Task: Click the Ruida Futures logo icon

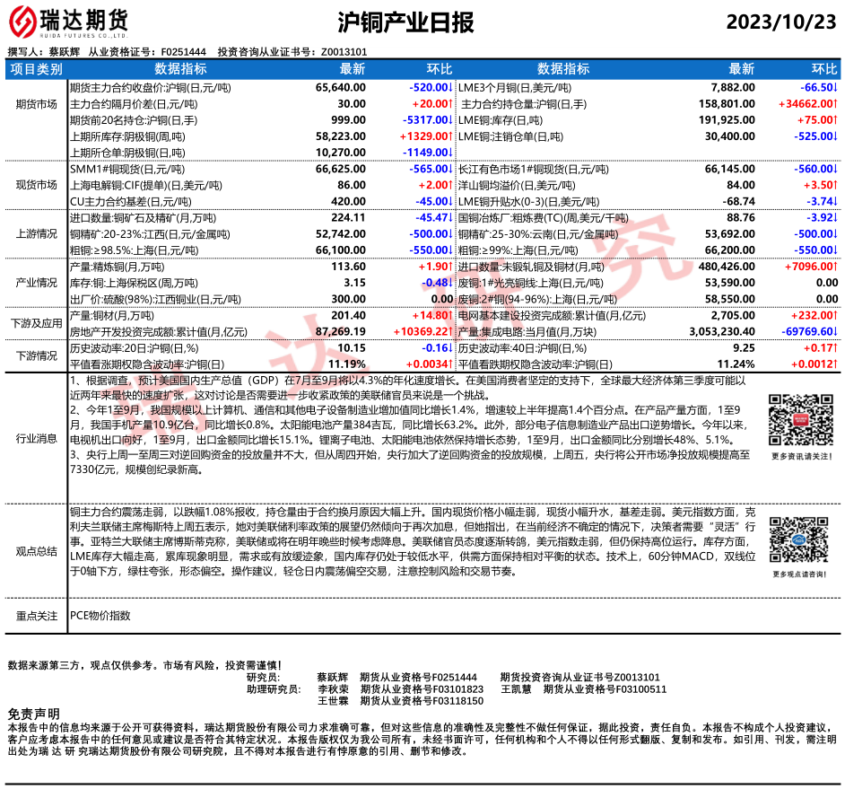Action: 29,21
